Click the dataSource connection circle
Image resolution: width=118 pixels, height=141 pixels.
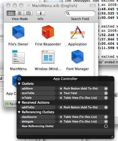point(106,117)
